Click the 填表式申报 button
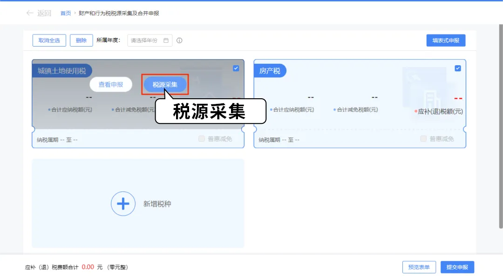Image resolution: width=503 pixels, height=279 pixels. point(446,41)
